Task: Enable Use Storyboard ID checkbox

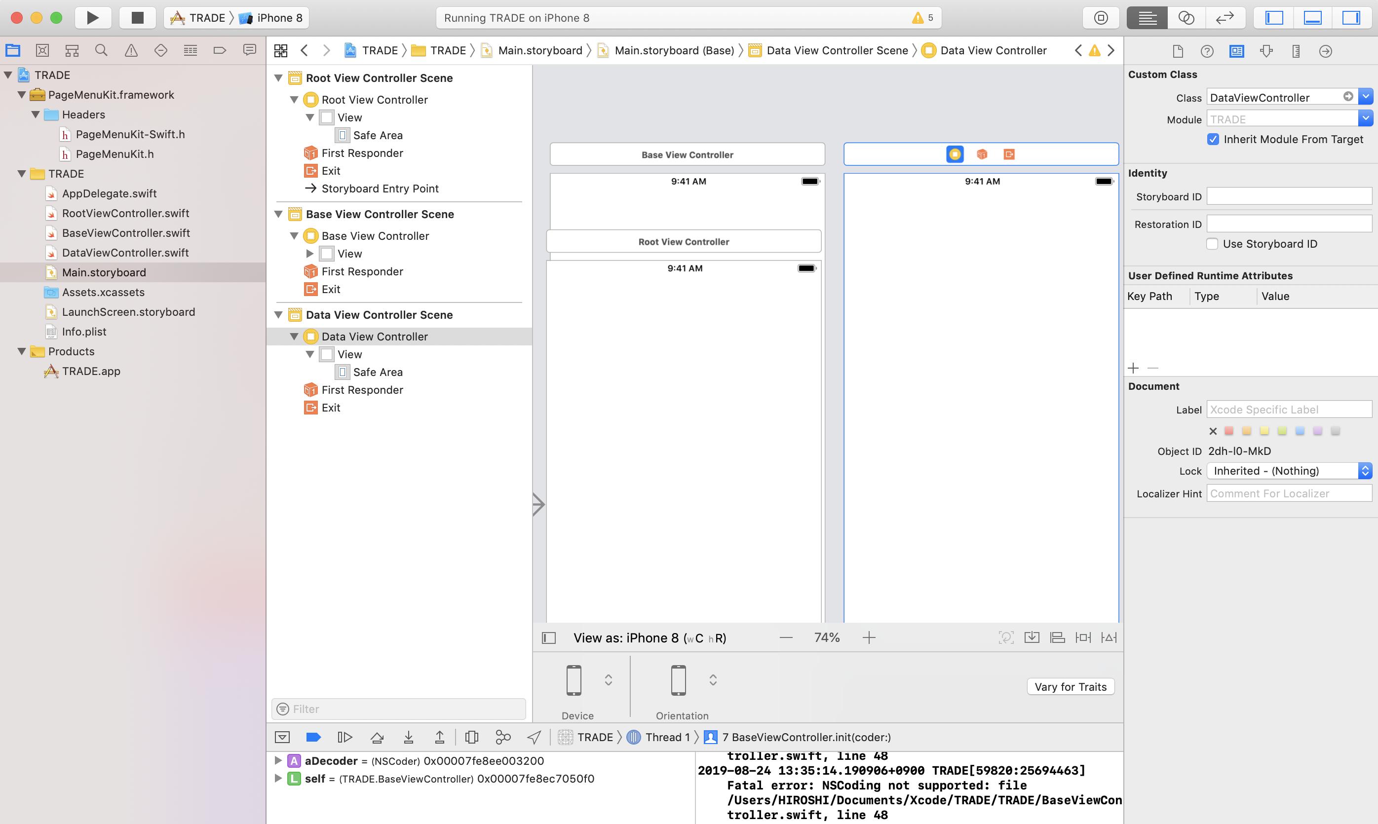Action: click(1213, 244)
